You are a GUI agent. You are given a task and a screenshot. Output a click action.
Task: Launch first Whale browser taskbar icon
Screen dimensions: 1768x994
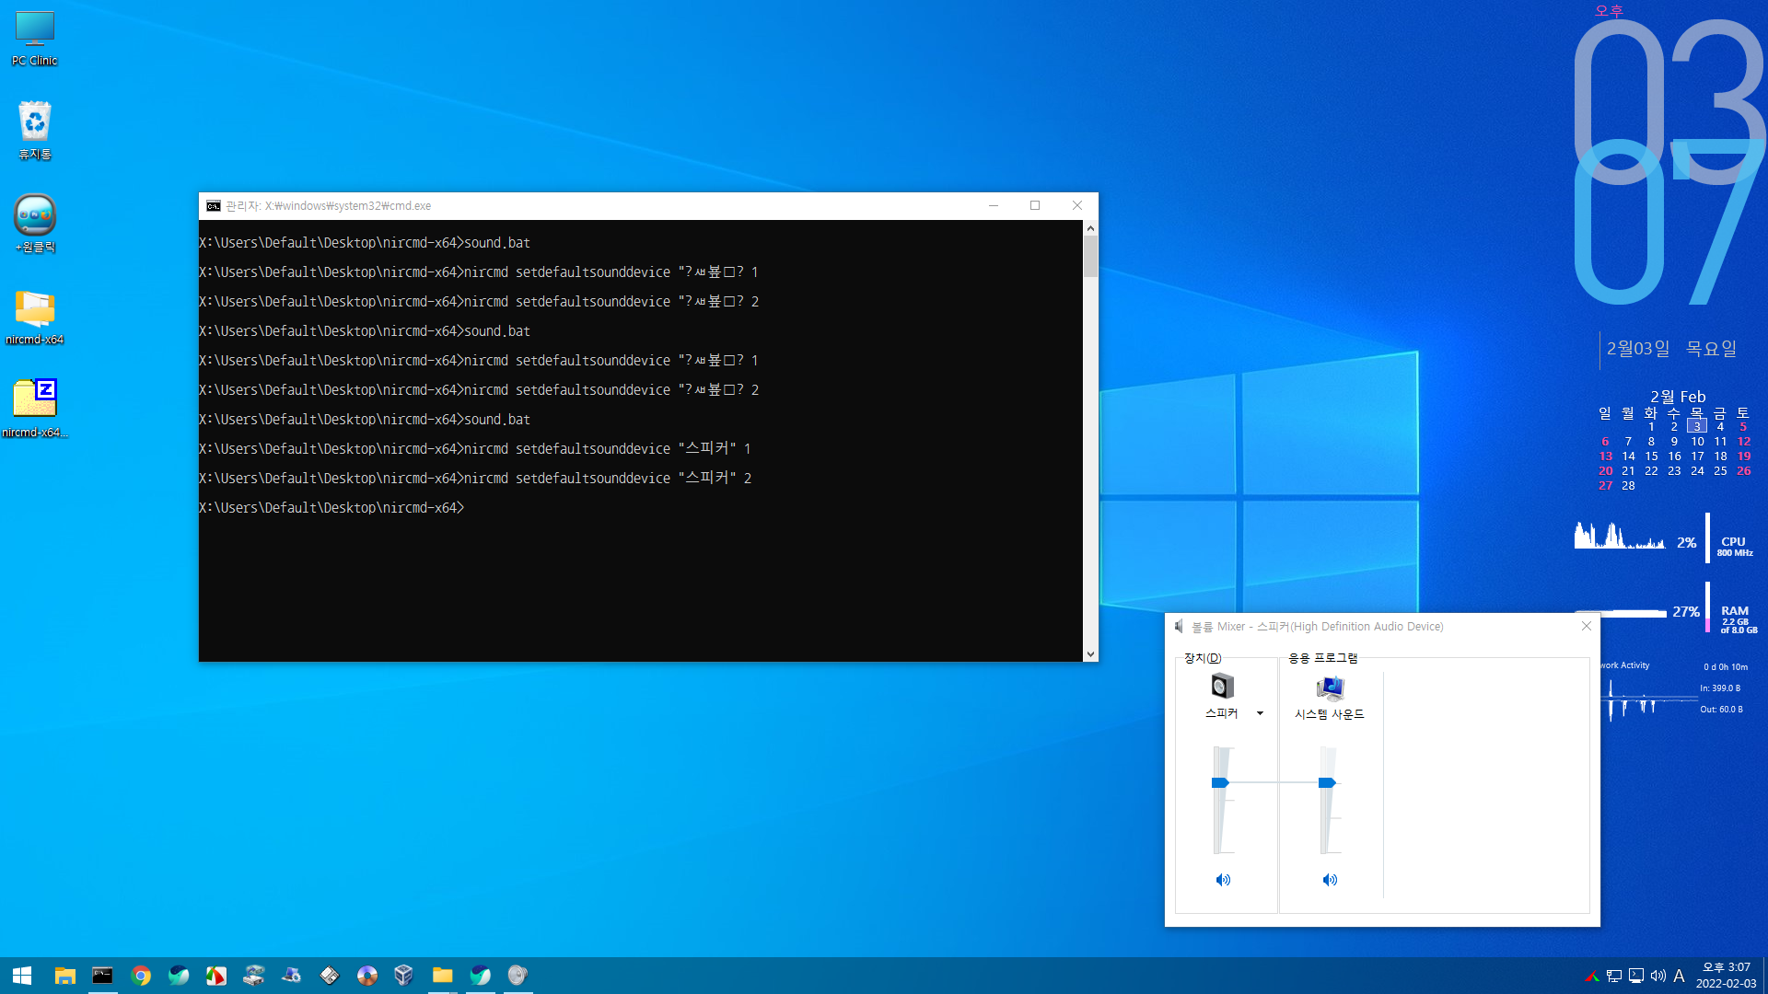pyautogui.click(x=179, y=976)
